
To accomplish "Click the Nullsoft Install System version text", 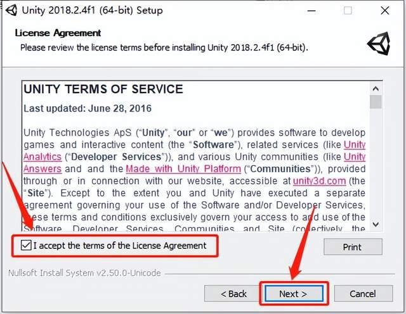I will coord(84,273).
